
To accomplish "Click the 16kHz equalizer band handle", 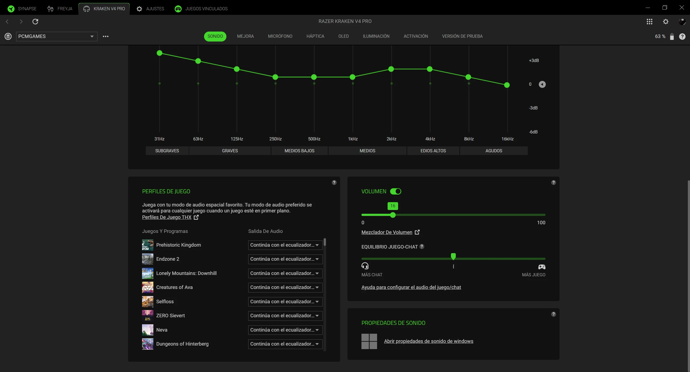I will 507,85.
